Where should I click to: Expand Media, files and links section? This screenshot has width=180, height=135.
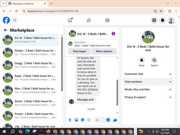point(148,90)
